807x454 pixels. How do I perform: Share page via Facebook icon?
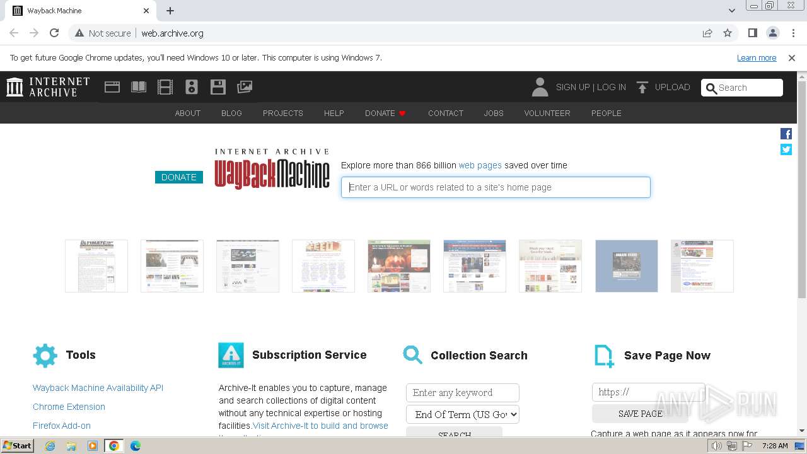coord(786,134)
